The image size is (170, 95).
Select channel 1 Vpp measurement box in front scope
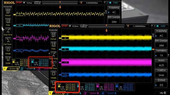pos(67,87)
